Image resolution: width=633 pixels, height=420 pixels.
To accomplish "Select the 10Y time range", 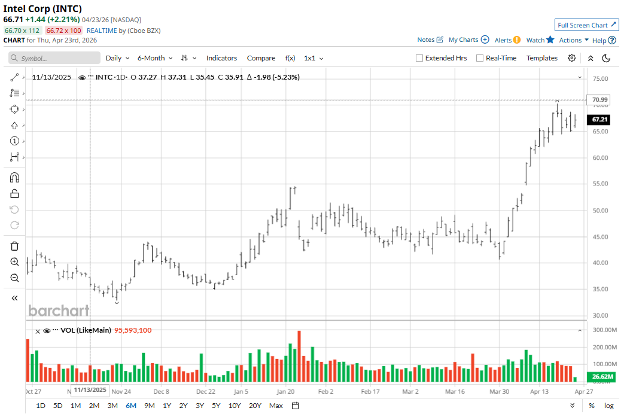I will (234, 406).
